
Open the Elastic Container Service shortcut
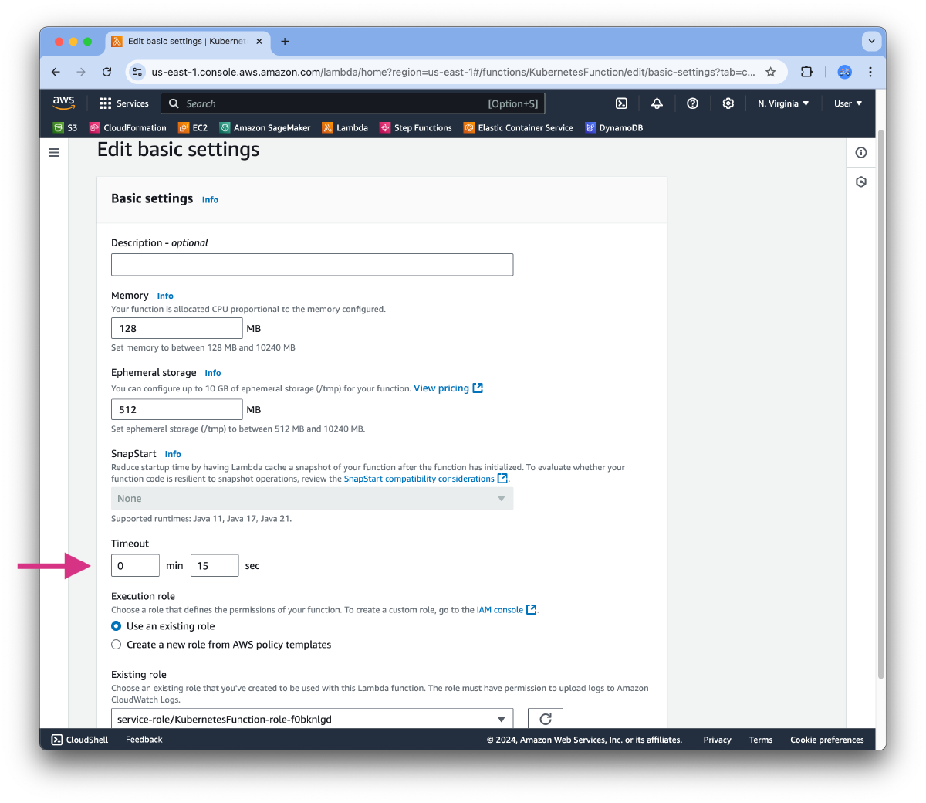click(x=519, y=128)
